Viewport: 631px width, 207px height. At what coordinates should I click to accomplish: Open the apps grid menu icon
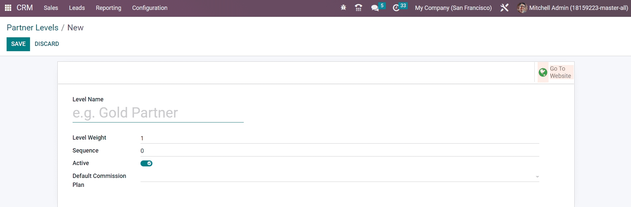click(x=8, y=8)
